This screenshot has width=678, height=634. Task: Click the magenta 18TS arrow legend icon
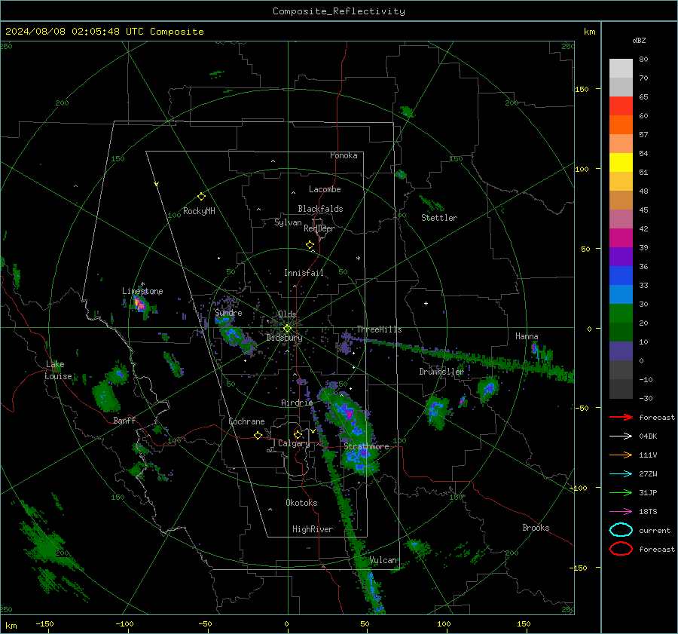[x=621, y=512]
